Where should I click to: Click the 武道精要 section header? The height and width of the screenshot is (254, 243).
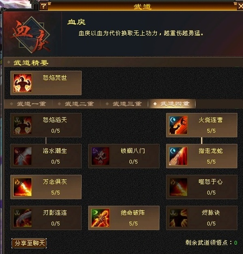pyautogui.click(x=31, y=63)
